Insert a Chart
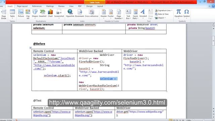Viewport: 215px width, 121px height. (50, 13)
